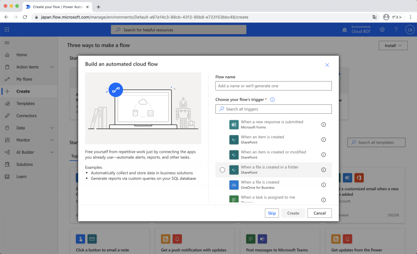Click the Action items clipboard icon
This screenshot has width=417, height=254.
point(7,67)
